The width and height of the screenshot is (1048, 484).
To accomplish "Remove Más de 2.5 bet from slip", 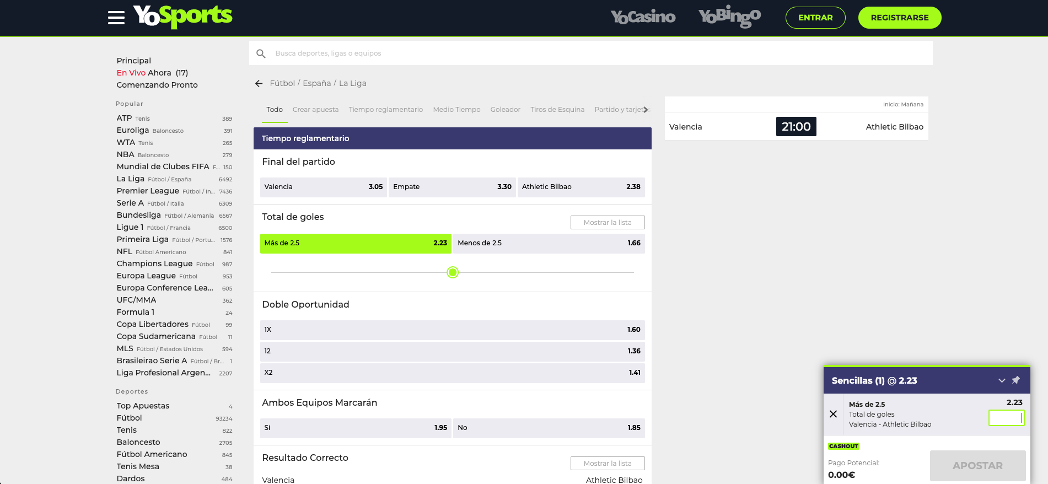I will click(834, 414).
